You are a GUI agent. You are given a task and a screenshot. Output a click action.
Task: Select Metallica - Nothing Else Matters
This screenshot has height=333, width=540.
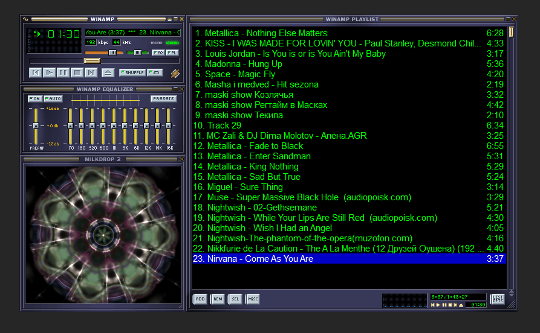tap(349, 33)
